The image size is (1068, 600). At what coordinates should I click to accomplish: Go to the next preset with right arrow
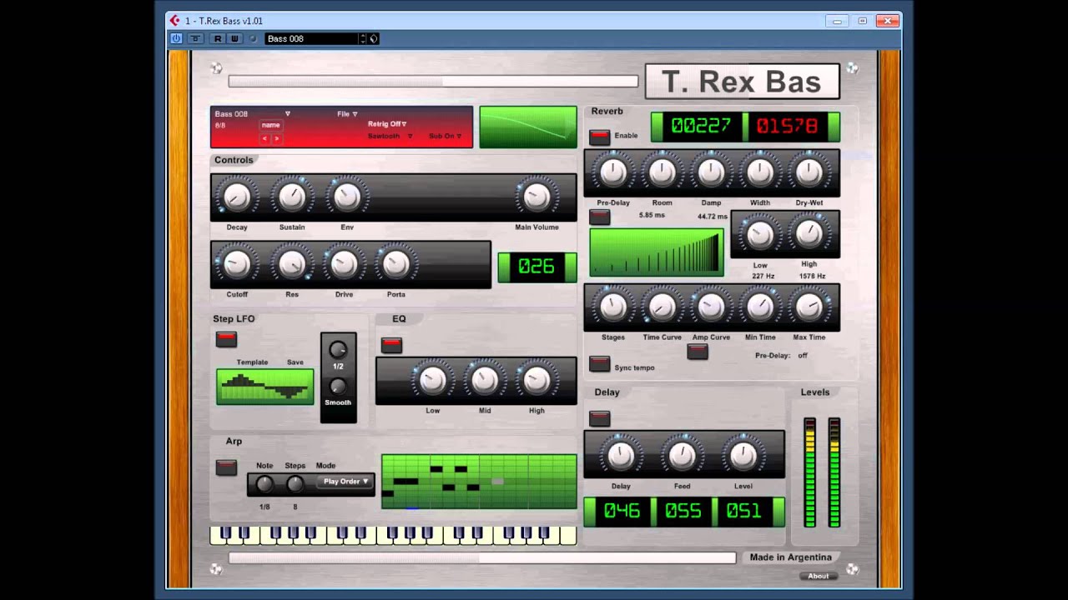coord(277,138)
